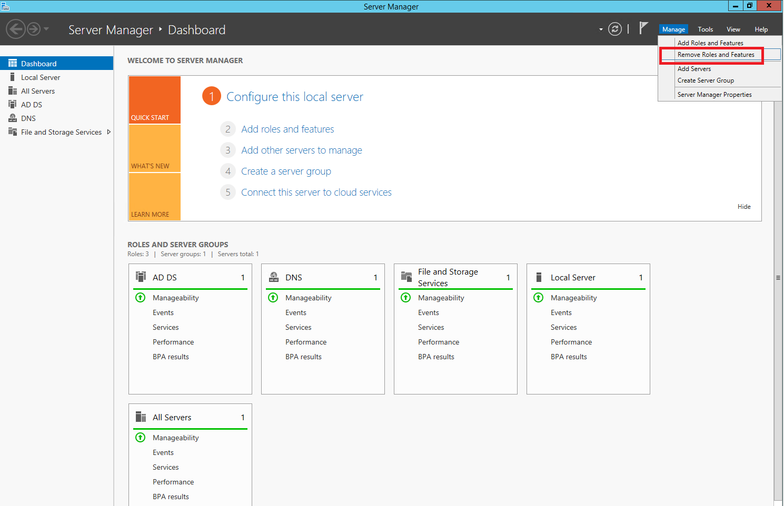The image size is (784, 506).
Task: Click Local Server Manageability status icon
Action: (539, 298)
